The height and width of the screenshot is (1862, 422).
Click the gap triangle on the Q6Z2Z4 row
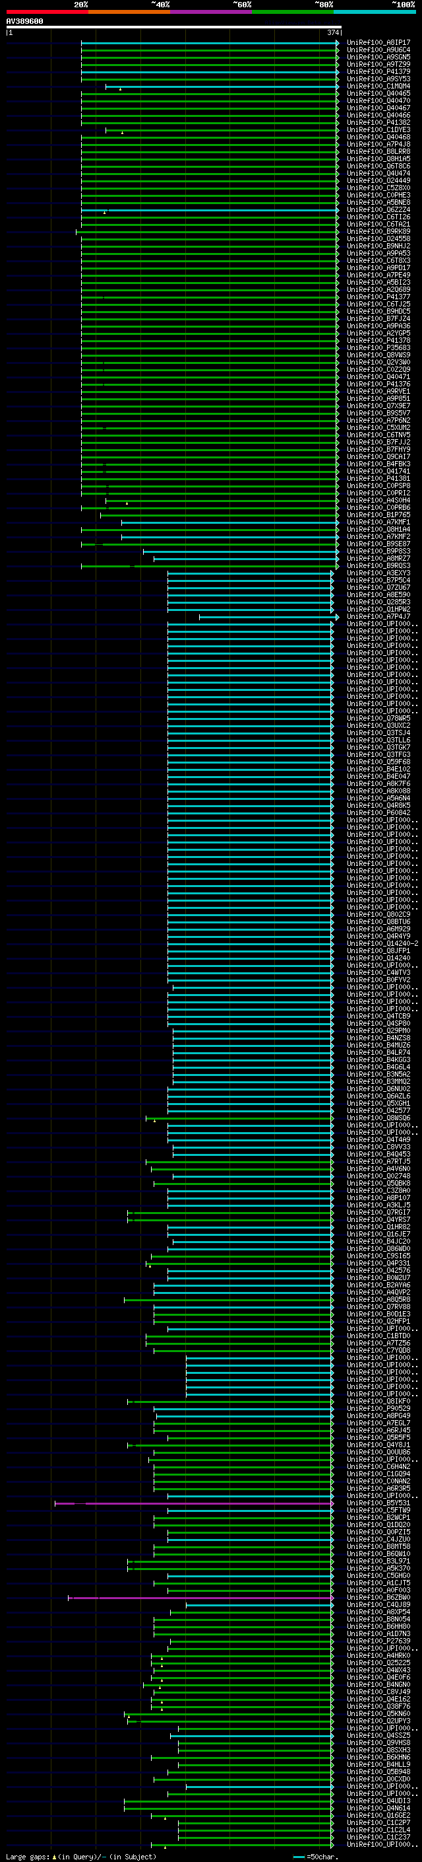tap(105, 213)
